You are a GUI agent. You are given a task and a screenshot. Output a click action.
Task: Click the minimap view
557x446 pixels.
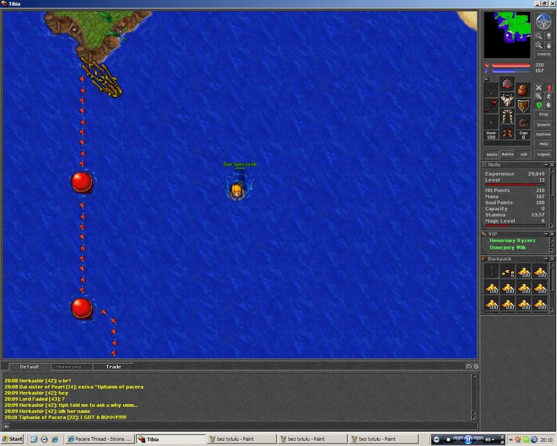click(507, 35)
